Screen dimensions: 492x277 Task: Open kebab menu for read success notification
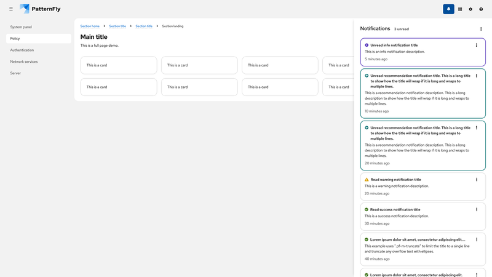click(477, 209)
